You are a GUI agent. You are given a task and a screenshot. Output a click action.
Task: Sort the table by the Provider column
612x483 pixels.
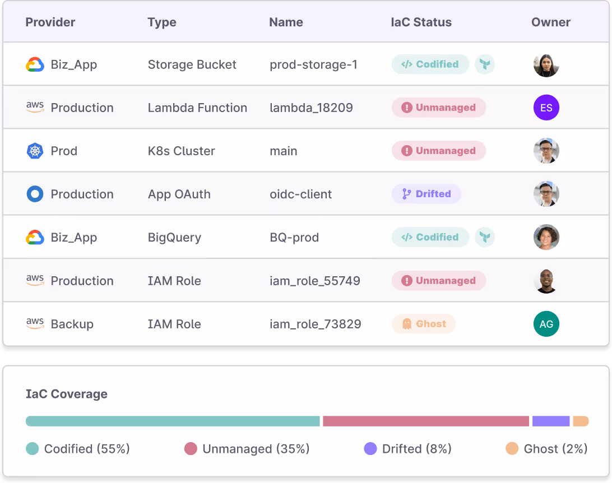pos(50,22)
